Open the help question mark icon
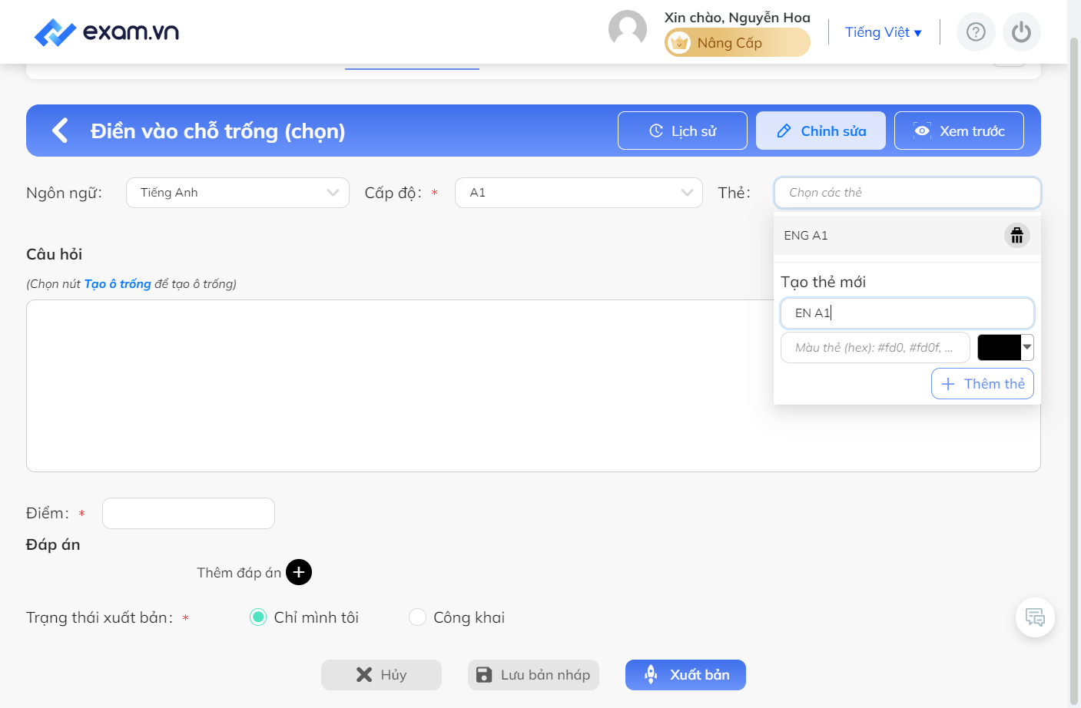The width and height of the screenshot is (1081, 708). coord(976,32)
